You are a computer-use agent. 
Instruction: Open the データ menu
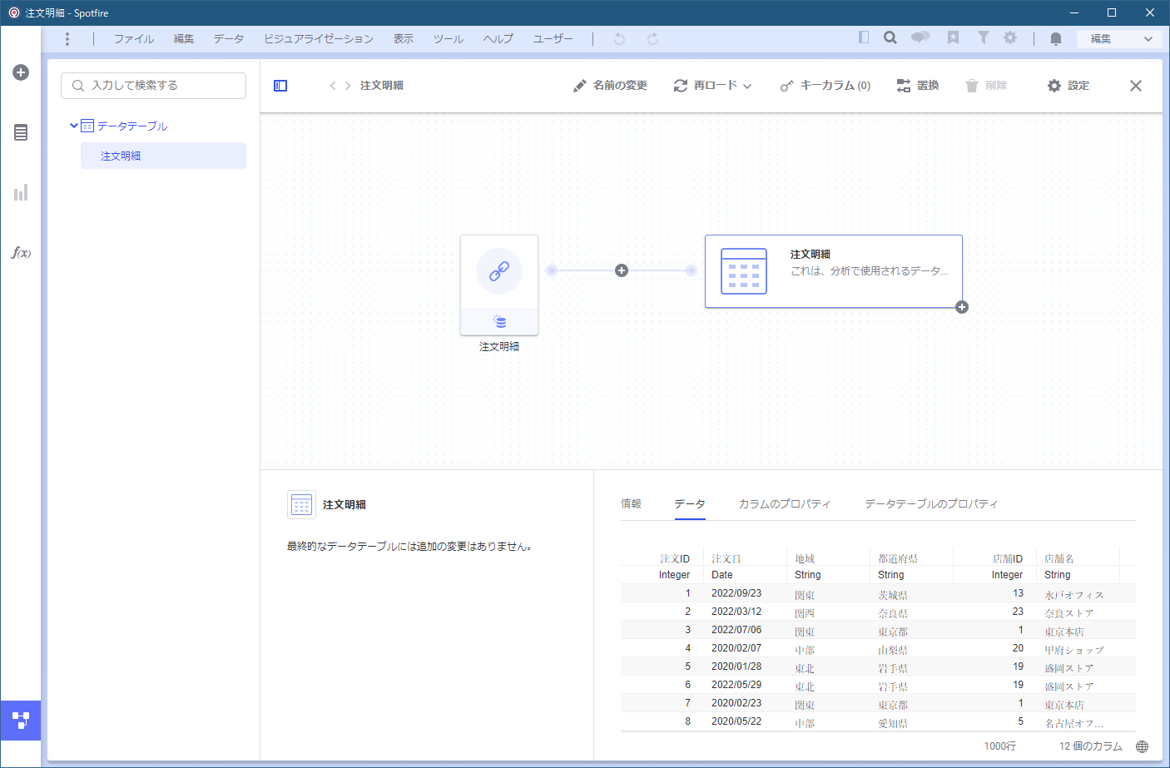[x=229, y=39]
